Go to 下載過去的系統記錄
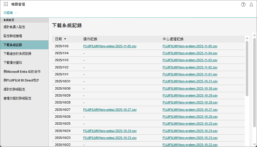The image size is (257, 147). 17,54
